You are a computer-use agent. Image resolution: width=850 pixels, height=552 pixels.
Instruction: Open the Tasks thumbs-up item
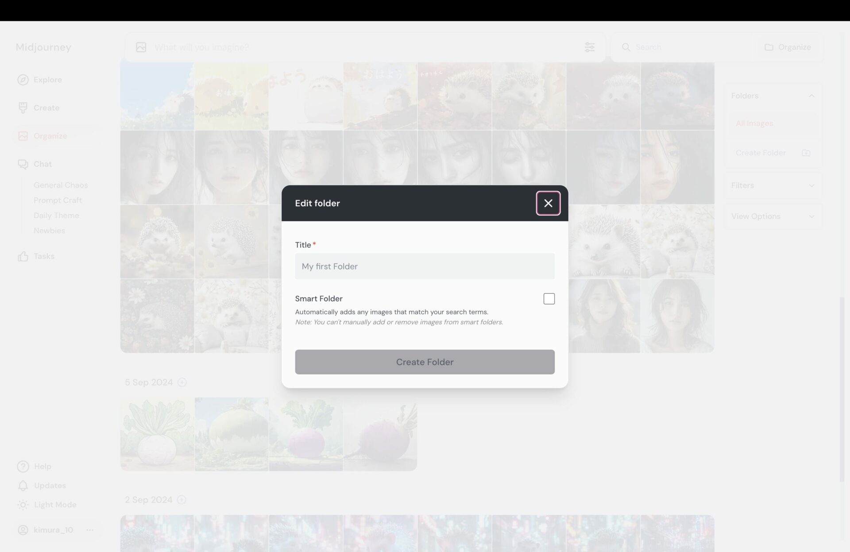click(x=43, y=256)
